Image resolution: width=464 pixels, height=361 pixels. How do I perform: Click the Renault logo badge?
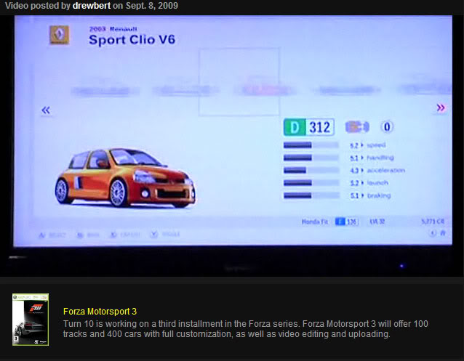[59, 36]
